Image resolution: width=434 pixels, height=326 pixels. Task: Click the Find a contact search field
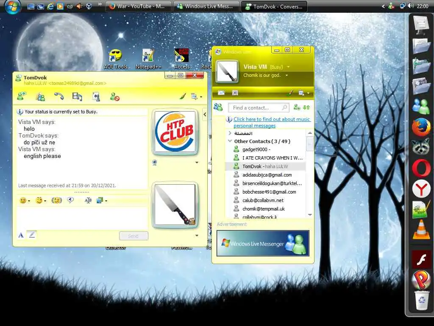pos(259,107)
